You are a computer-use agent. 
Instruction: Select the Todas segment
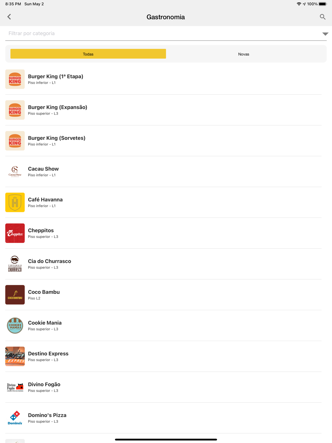(88, 54)
